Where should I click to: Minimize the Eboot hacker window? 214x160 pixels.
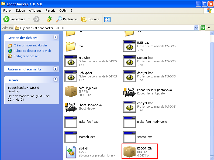pyautogui.click(x=198, y=4)
